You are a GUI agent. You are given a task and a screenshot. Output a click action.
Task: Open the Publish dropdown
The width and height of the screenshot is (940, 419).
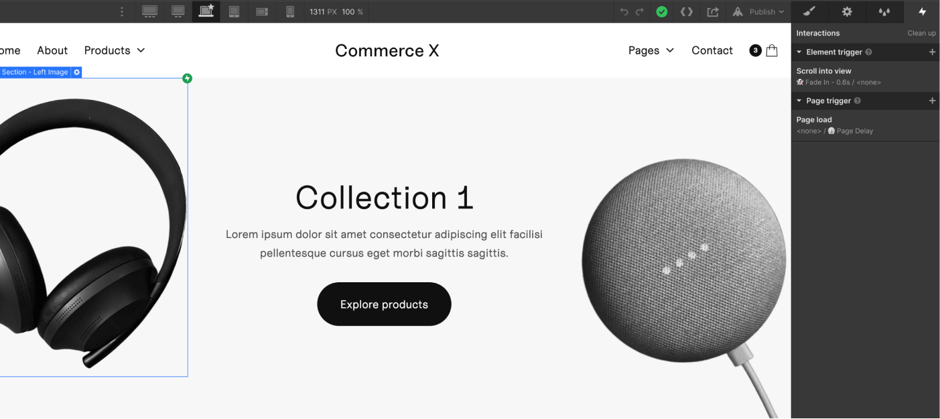point(758,11)
